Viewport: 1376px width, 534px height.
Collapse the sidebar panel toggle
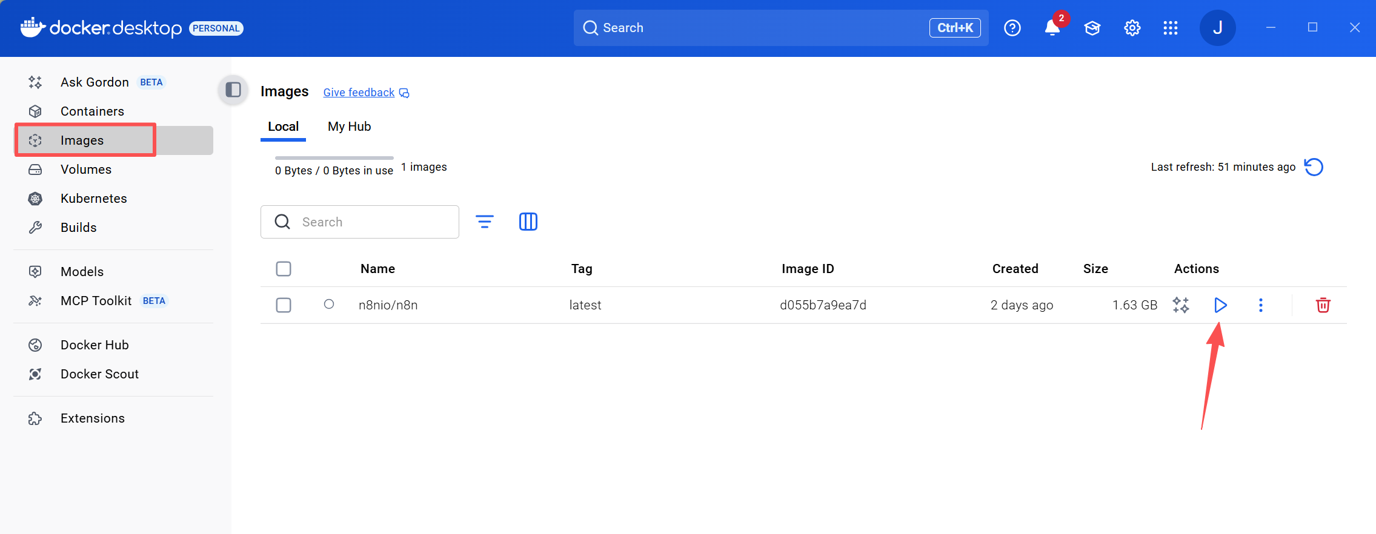click(233, 90)
